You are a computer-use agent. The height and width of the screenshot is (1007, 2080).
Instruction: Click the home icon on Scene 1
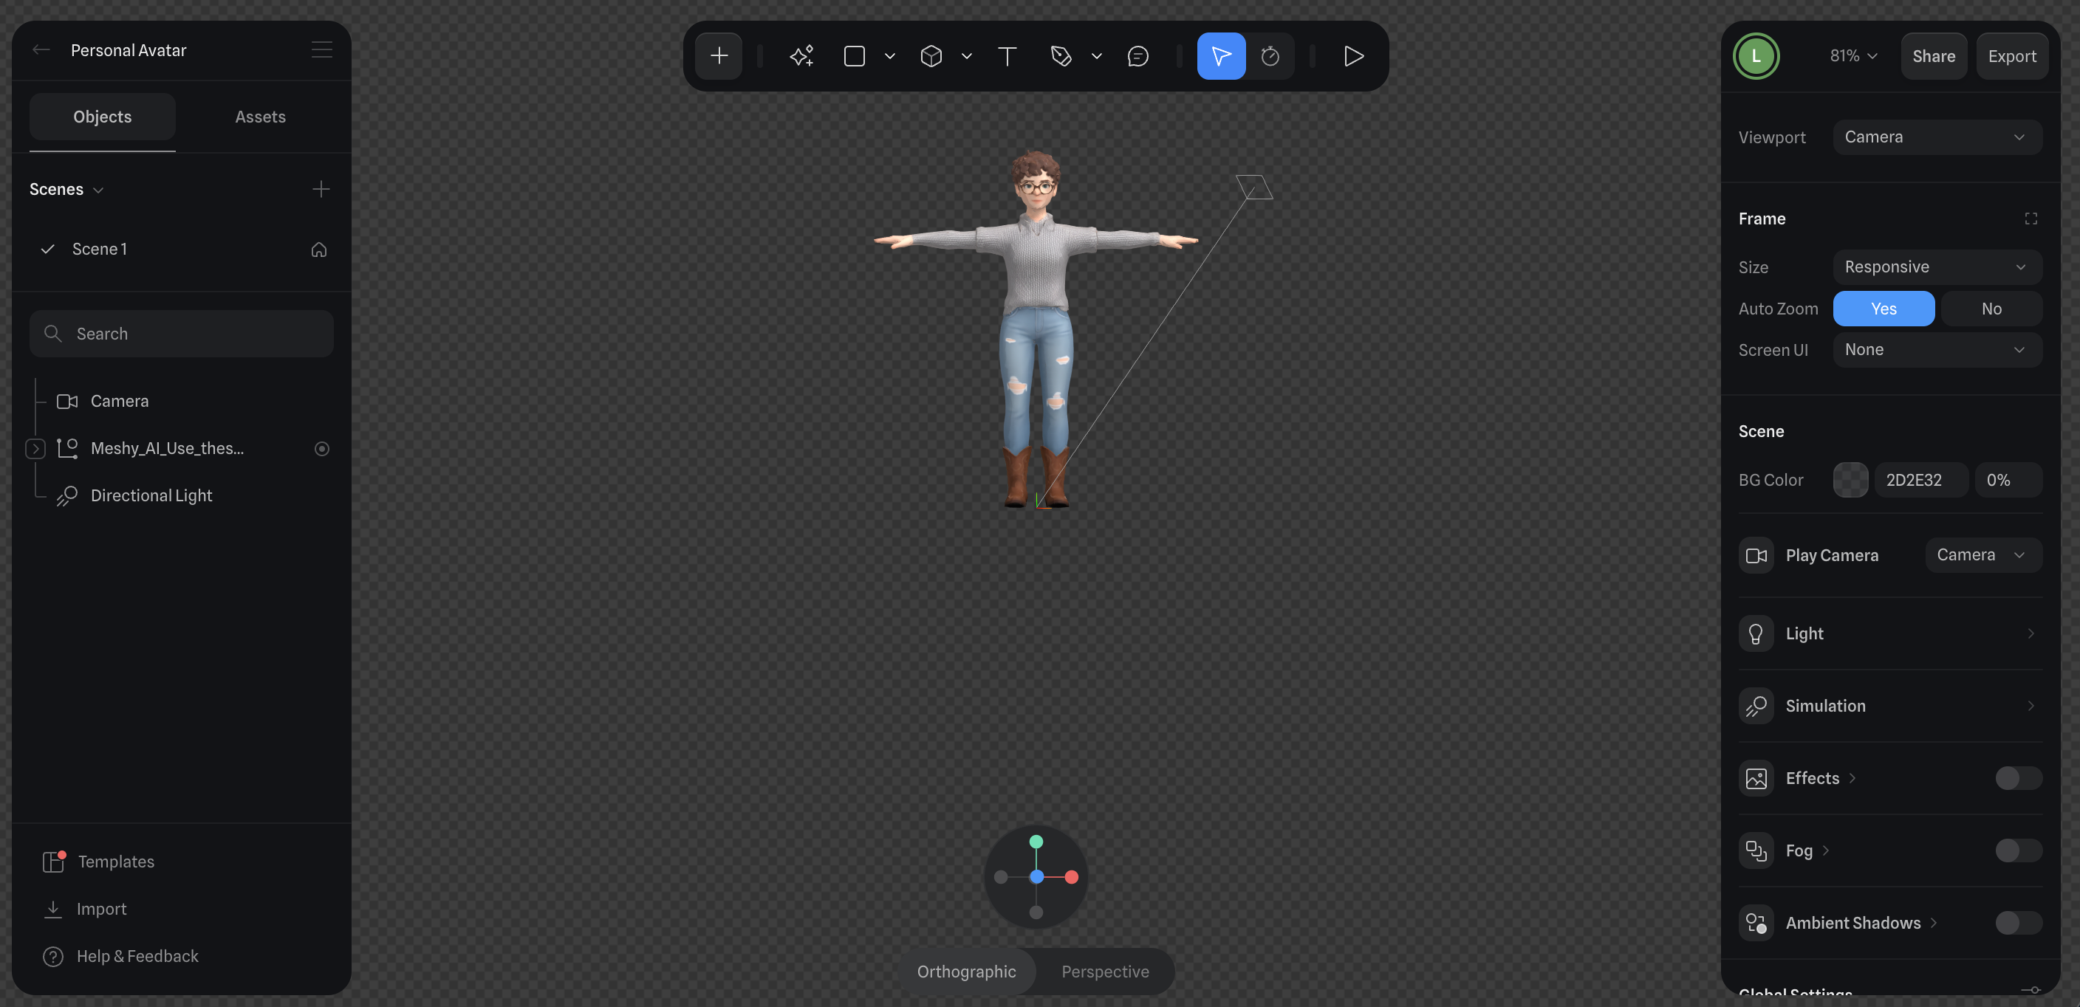pyautogui.click(x=319, y=250)
